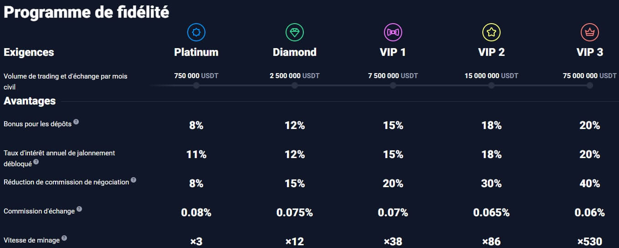Screen dimensions: 619x248
Task: Click question mark next to Commission d'échange
Action: coord(79,209)
